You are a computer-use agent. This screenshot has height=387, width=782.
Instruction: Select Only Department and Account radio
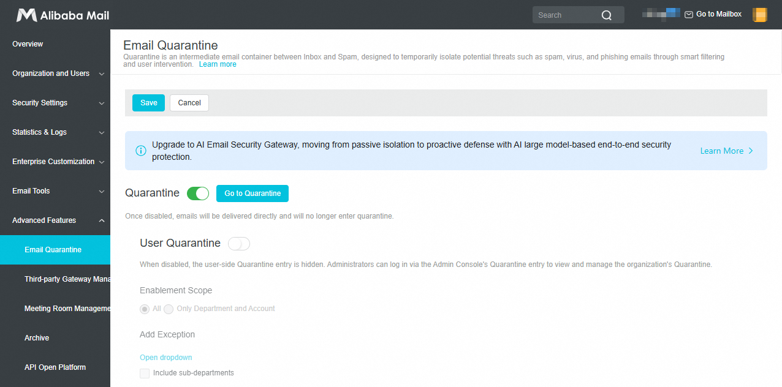pos(169,309)
